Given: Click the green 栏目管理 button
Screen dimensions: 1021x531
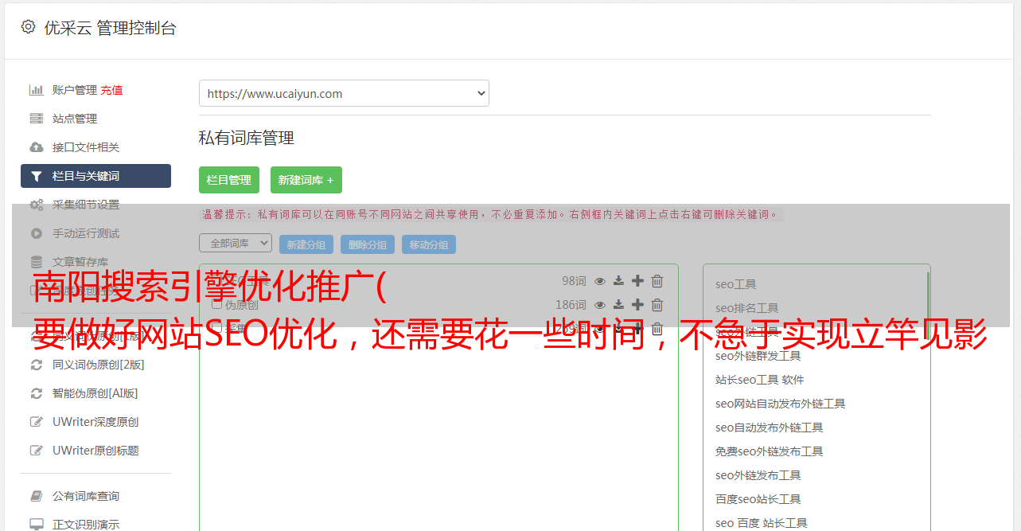Looking at the screenshot, I should pyautogui.click(x=229, y=180).
